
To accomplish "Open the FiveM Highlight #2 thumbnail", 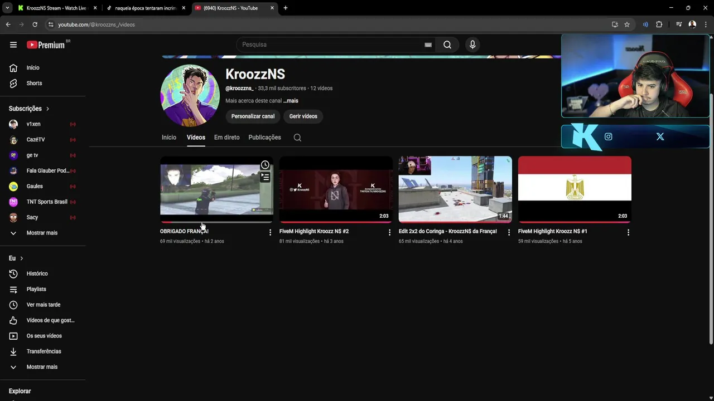I will tap(336, 189).
